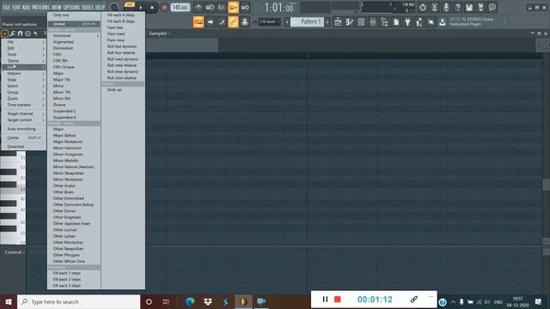The width and height of the screenshot is (550, 309).
Task: Click the download content library icon
Action: click(443, 22)
